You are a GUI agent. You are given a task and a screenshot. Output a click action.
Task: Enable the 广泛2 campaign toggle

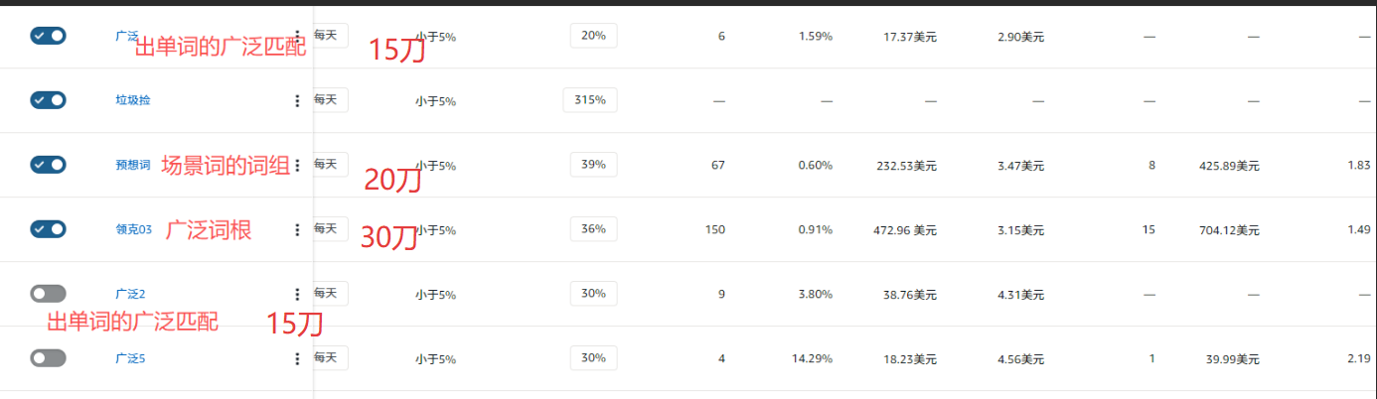[48, 294]
